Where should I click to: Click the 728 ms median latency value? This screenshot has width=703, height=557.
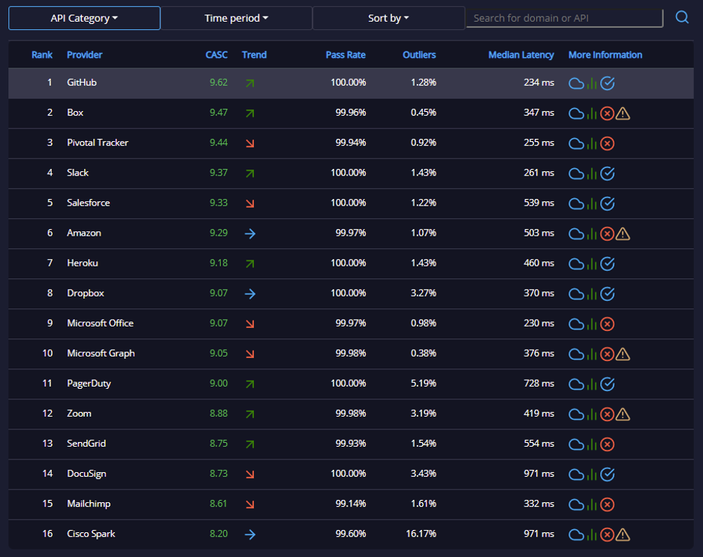[539, 383]
